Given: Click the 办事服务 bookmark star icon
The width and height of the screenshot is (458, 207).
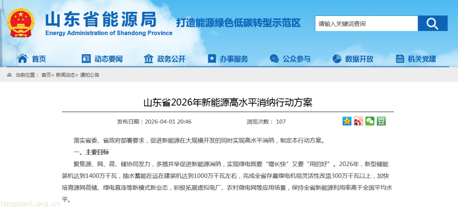Looking at the screenshot, I should tap(212, 59).
